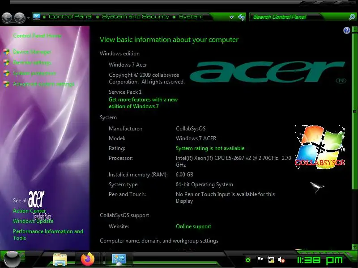Click the shield icon next to Device Manager
Viewport: 358px width, 268px height.
click(6, 52)
